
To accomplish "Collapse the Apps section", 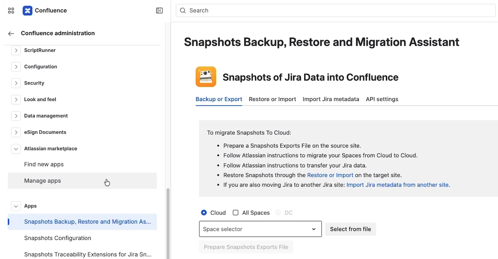I will point(16,206).
